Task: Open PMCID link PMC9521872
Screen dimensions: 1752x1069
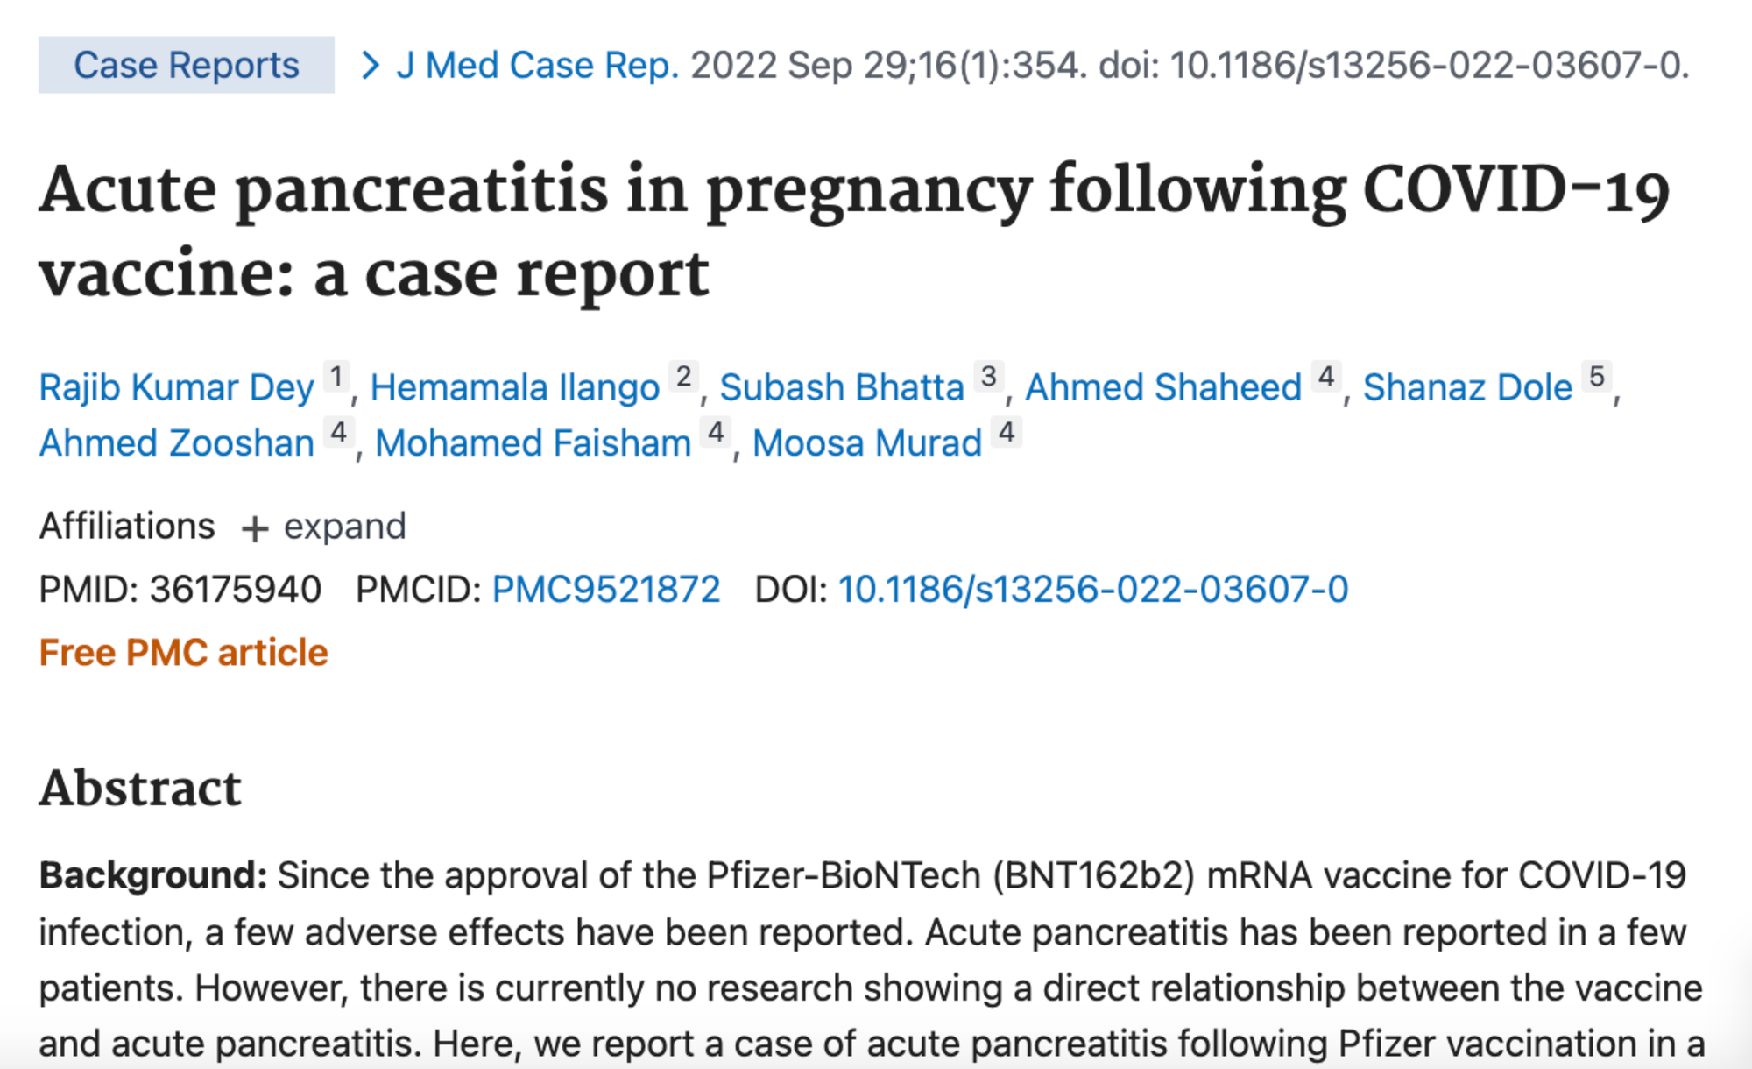Action: click(x=606, y=590)
